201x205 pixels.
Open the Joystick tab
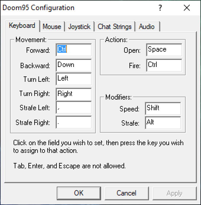coord(79,27)
